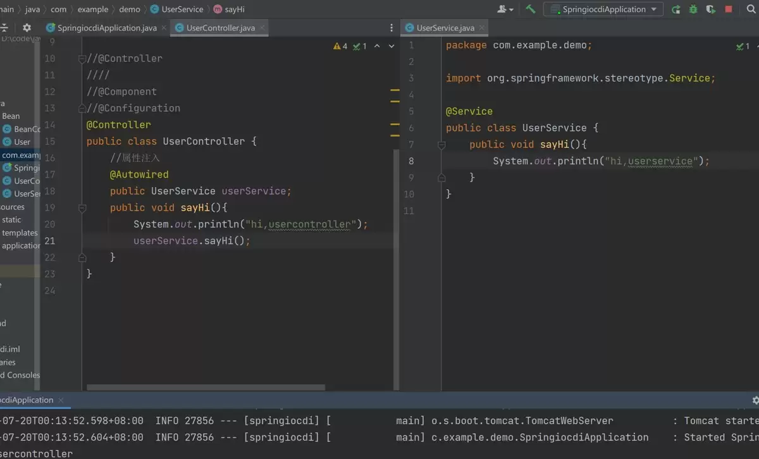The image size is (759, 459).
Task: Click the next highlighted error down arrow
Action: 392,46
